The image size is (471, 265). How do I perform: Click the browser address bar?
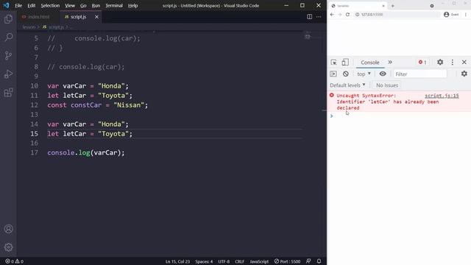tap(397, 15)
